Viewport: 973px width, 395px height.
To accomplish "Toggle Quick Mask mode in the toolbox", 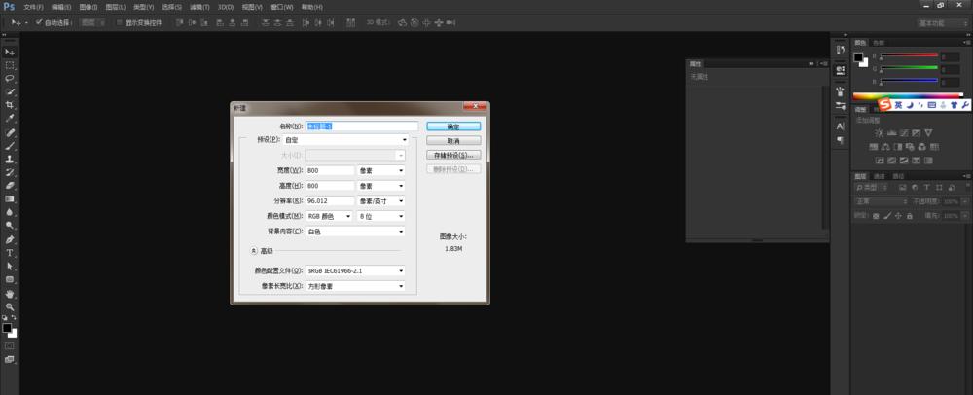I will [10, 346].
